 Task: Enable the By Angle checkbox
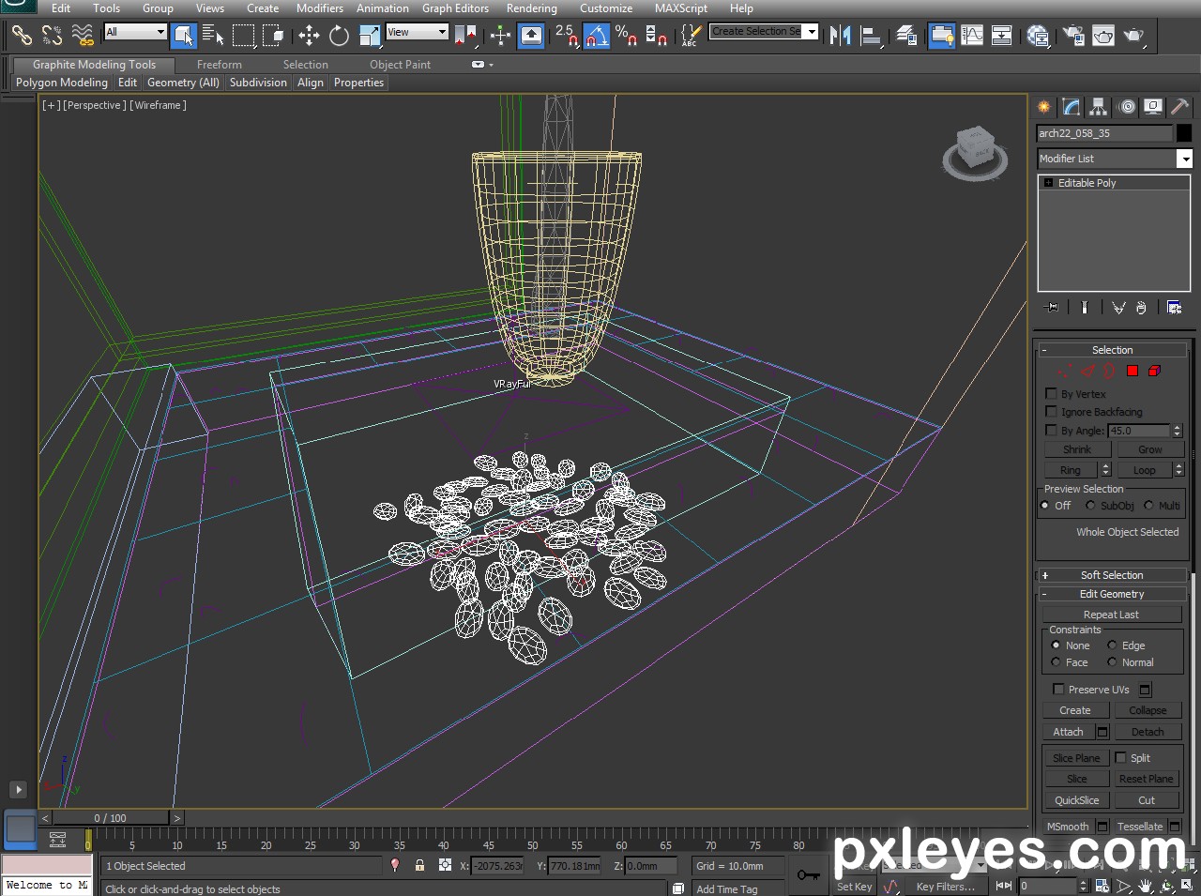[1051, 430]
